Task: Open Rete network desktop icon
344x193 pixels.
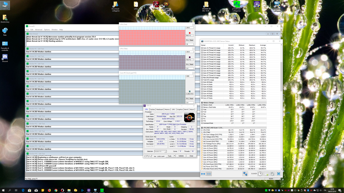Action: (x=5, y=32)
